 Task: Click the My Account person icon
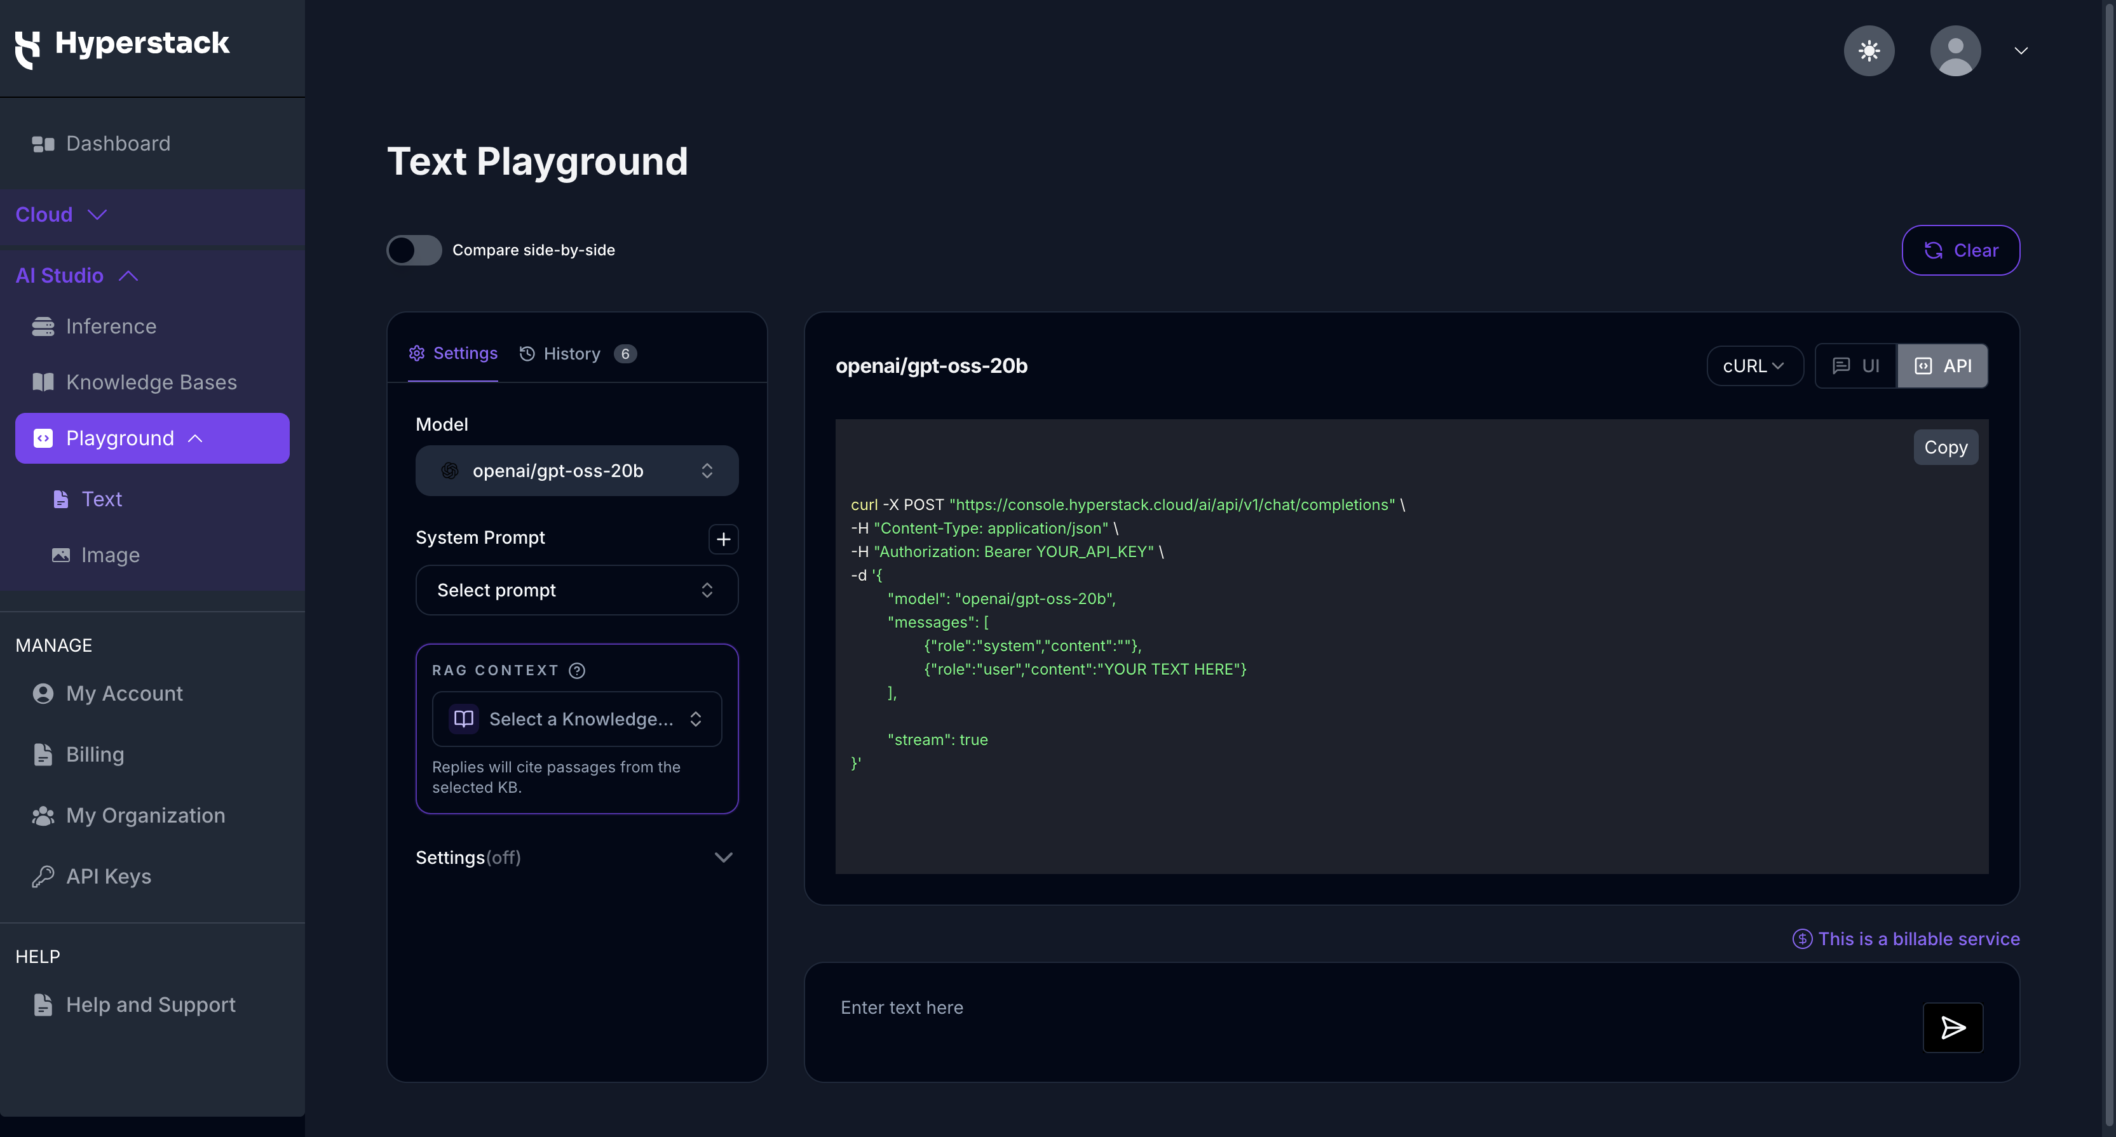[x=43, y=694]
